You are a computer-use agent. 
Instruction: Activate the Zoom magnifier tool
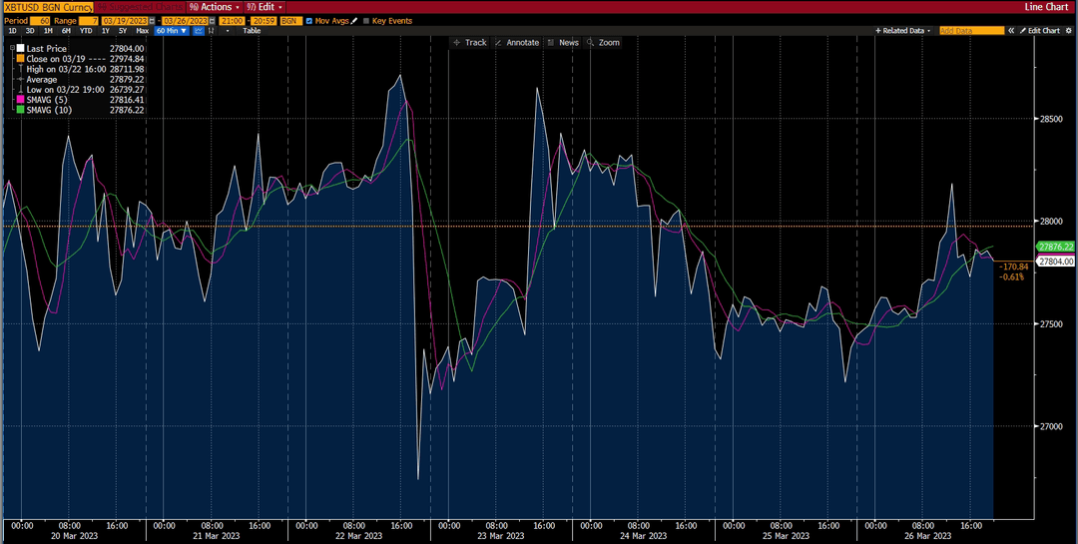point(603,43)
